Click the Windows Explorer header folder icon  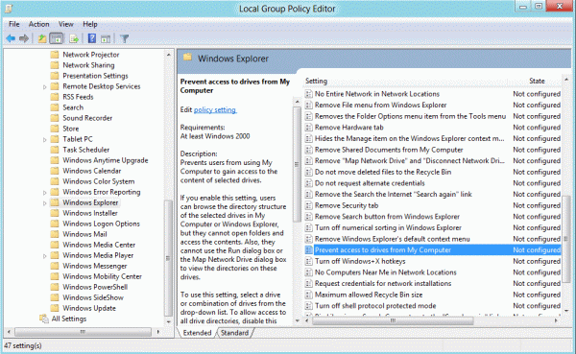click(188, 58)
